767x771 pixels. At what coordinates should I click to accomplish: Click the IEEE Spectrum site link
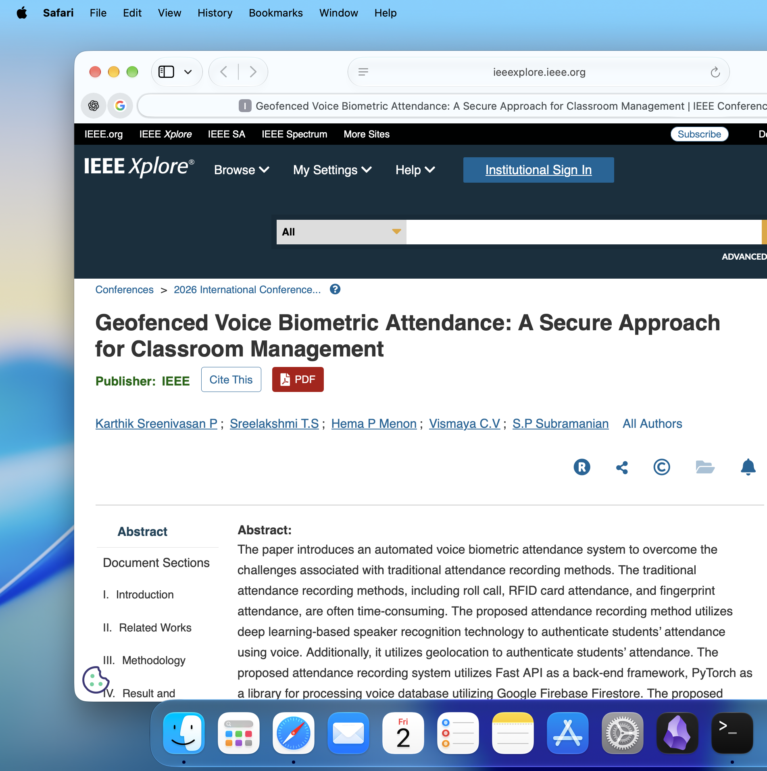(294, 134)
